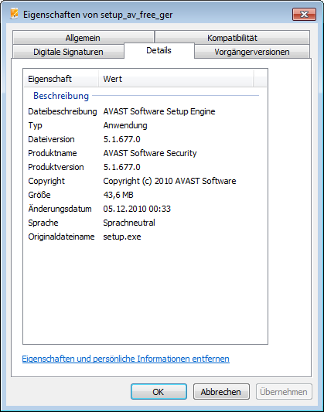Select the Produktname property label

53,153
